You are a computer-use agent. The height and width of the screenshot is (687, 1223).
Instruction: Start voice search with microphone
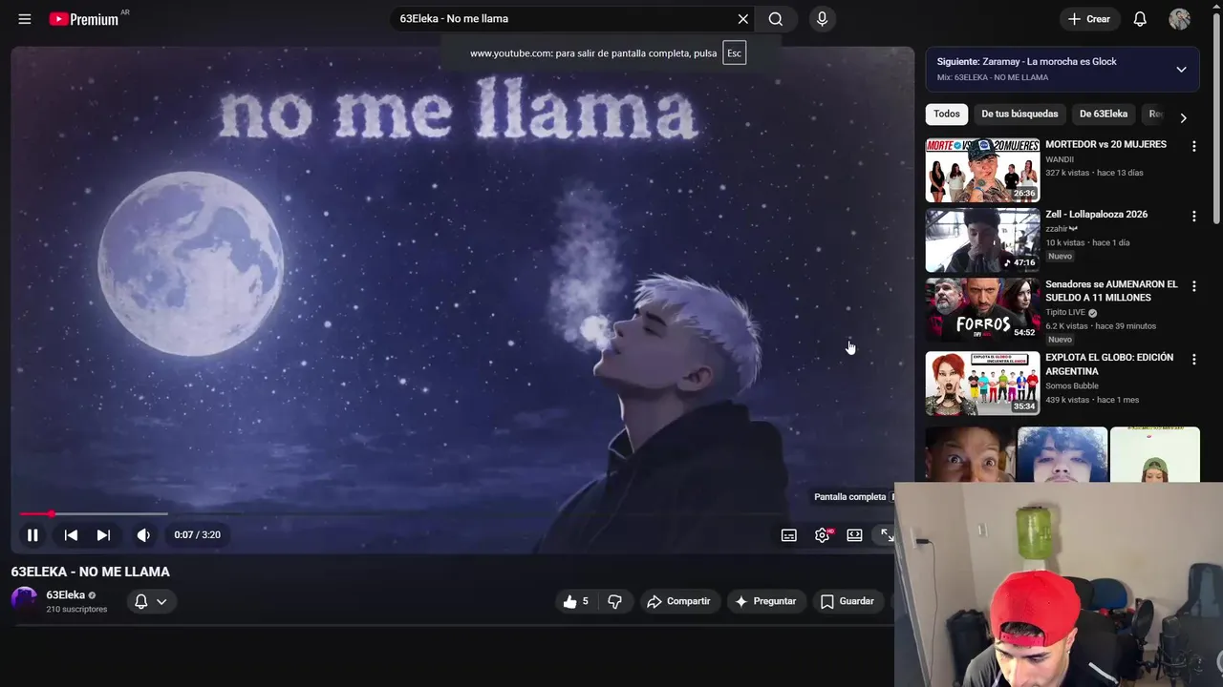(822, 19)
